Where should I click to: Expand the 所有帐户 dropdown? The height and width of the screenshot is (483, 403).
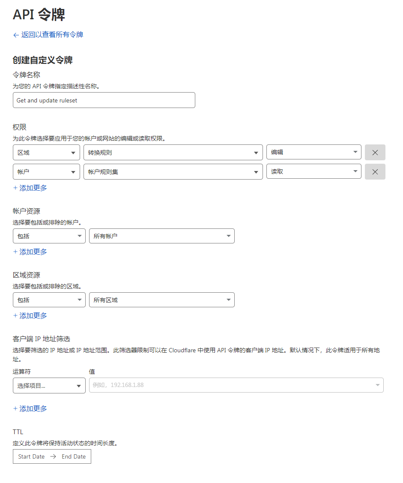[x=161, y=236]
